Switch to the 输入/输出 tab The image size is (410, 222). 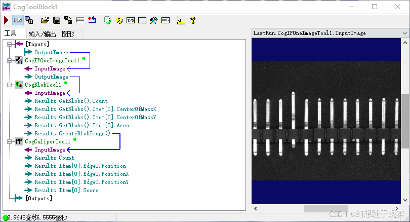pos(43,34)
